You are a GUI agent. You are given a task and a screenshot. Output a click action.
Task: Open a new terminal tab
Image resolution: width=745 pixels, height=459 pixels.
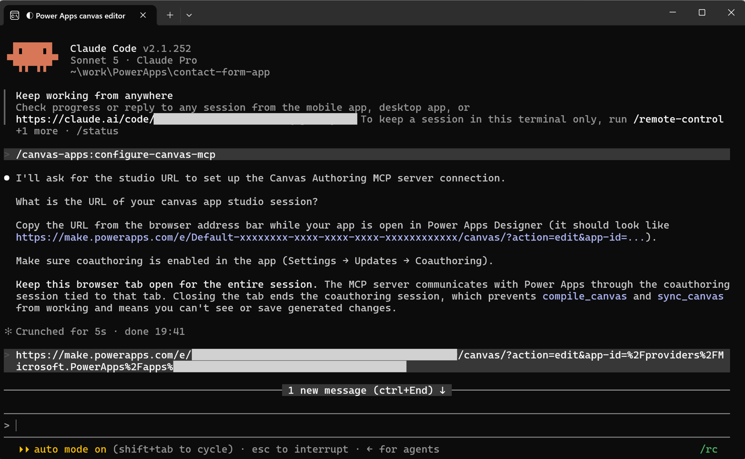point(170,15)
